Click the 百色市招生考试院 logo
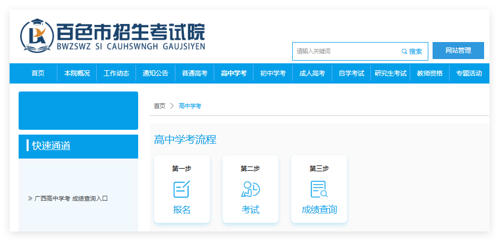Screen dimensions: 499x241 (113, 36)
